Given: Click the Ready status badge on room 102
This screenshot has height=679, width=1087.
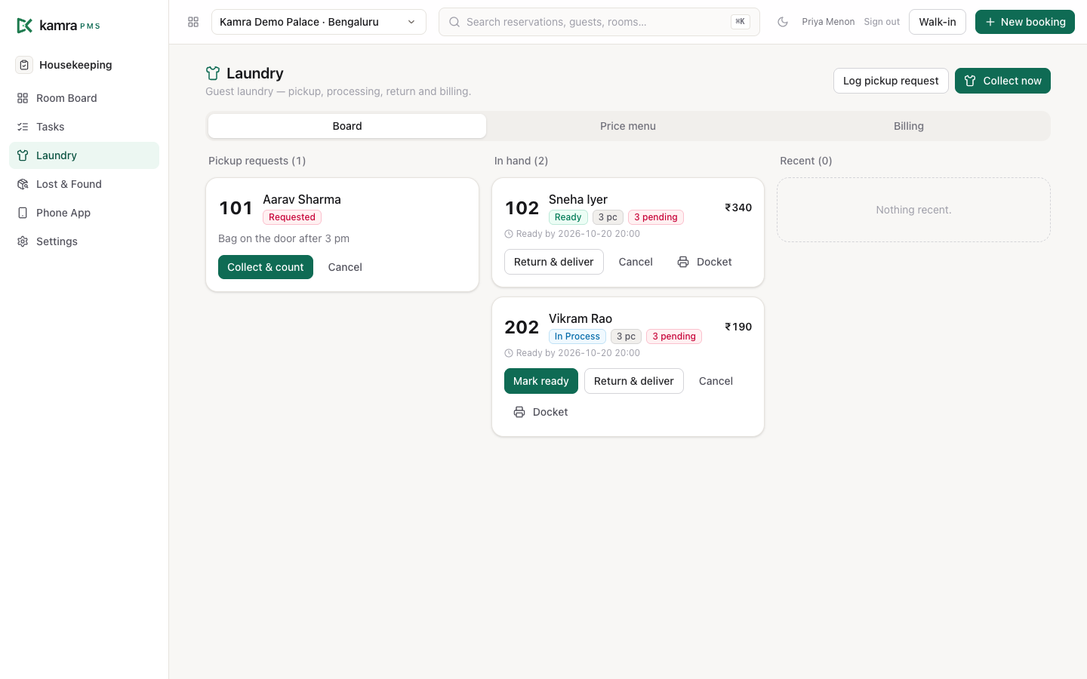Looking at the screenshot, I should point(568,217).
